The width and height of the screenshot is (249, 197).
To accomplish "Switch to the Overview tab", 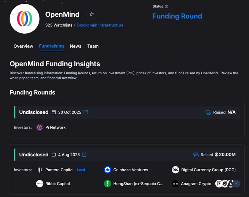I will (23, 46).
